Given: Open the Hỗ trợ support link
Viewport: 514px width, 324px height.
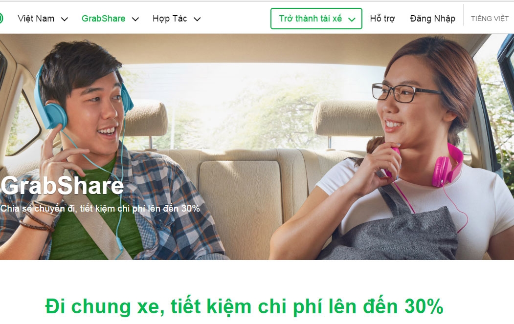Looking at the screenshot, I should coord(382,19).
